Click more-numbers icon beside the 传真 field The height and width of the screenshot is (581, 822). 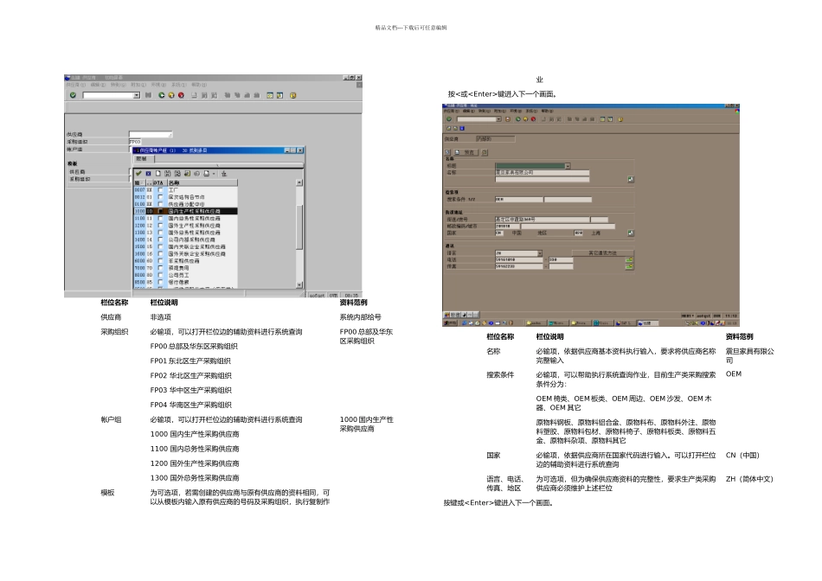629,266
